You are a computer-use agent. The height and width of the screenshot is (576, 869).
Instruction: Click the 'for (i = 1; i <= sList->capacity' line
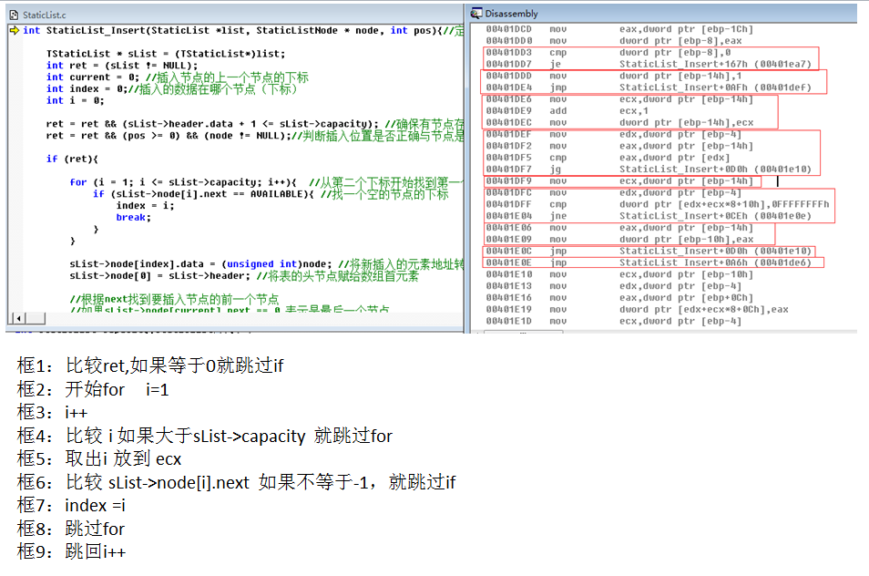pyautogui.click(x=267, y=182)
